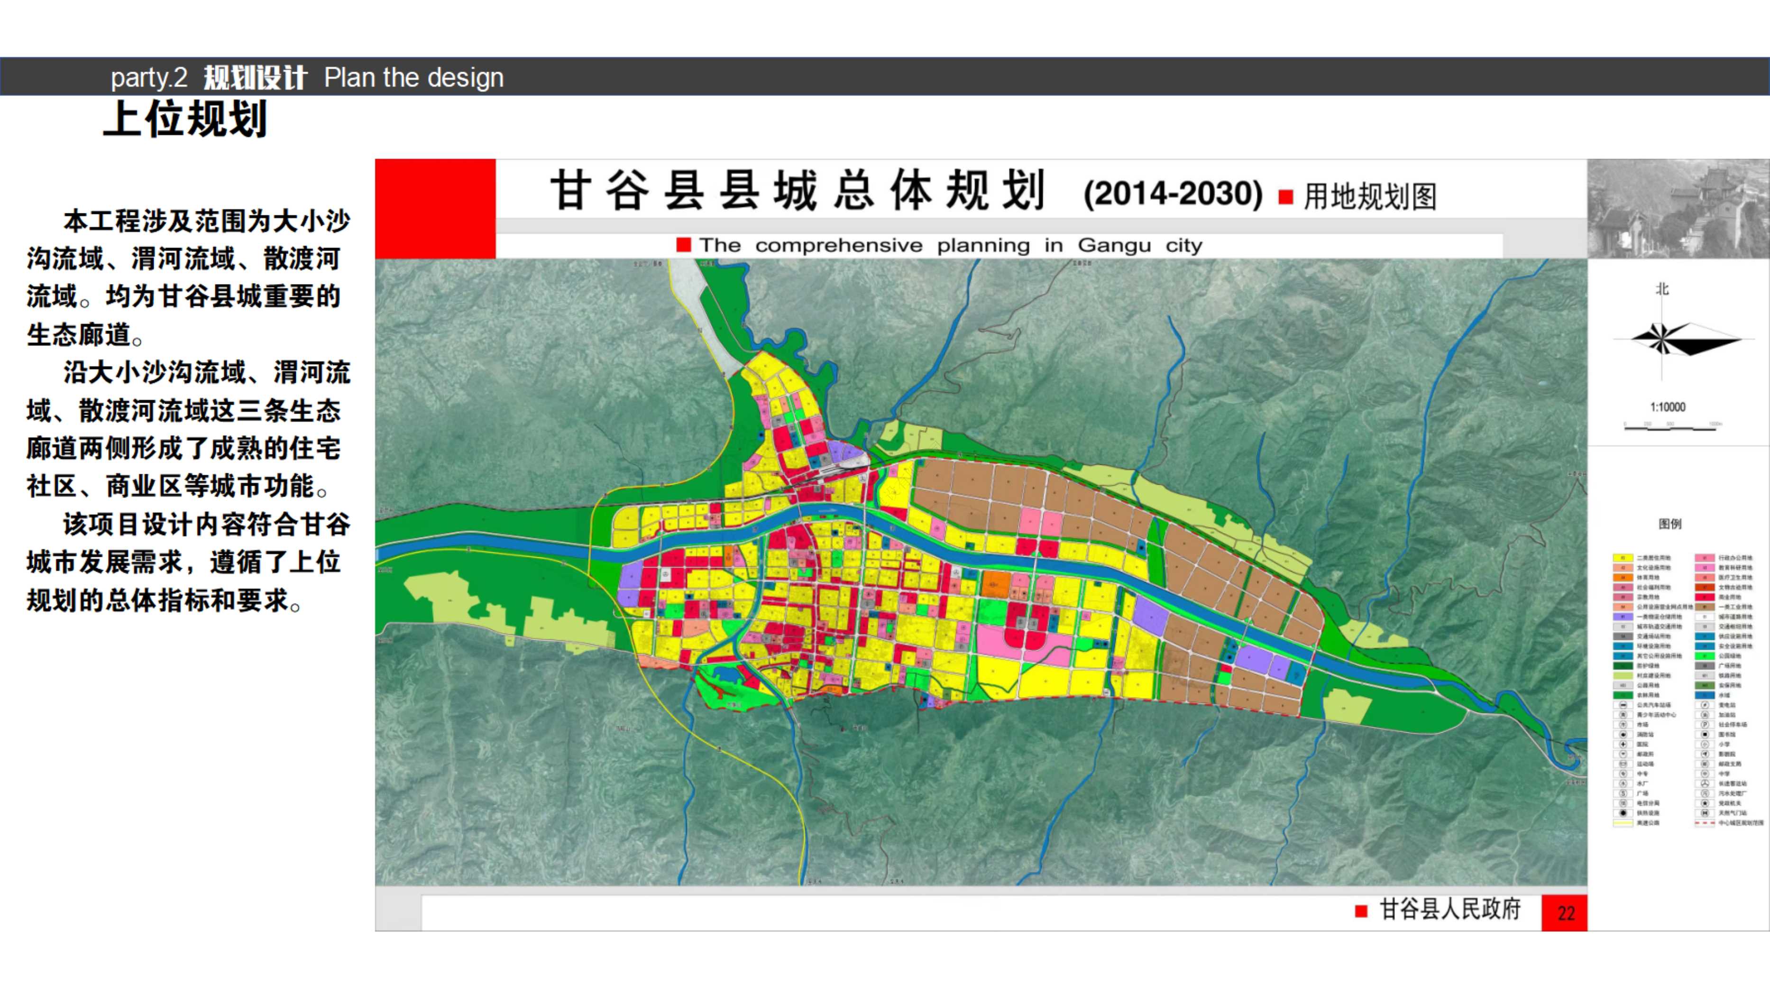
Task: Click the 图例 legend heading
Action: tap(1669, 524)
